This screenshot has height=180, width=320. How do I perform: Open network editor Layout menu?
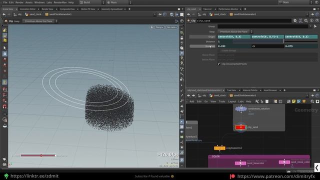click(232, 101)
